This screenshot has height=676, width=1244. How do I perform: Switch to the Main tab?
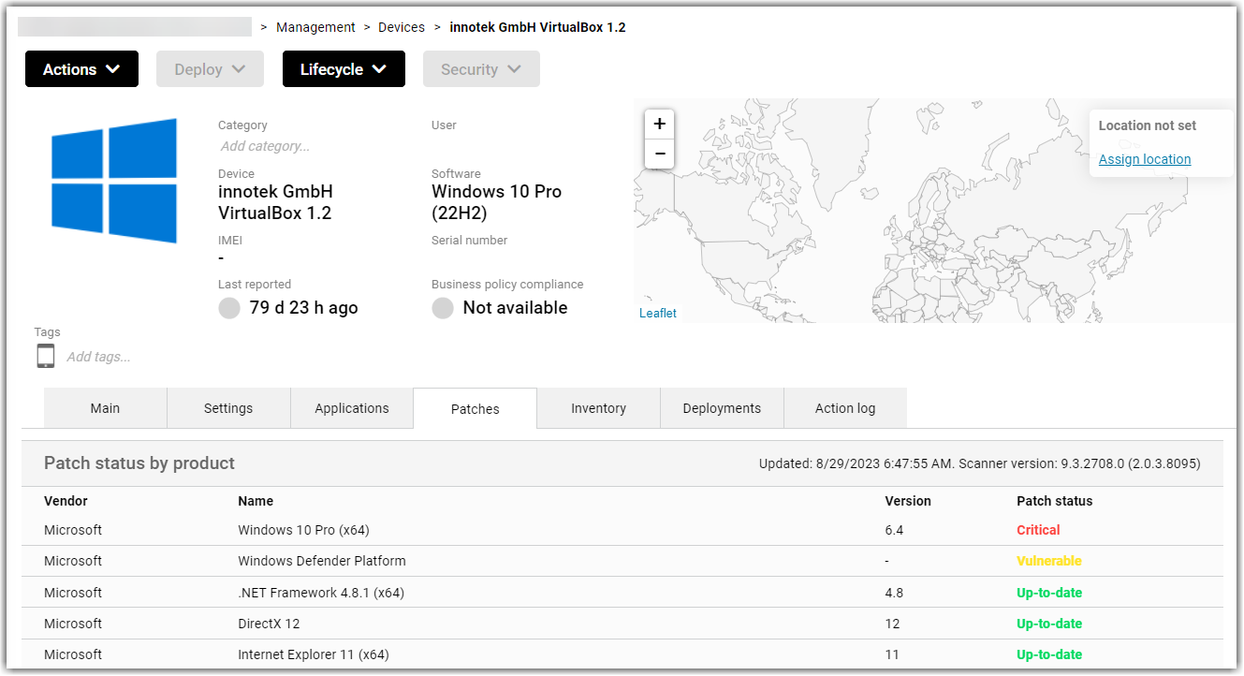pyautogui.click(x=105, y=408)
